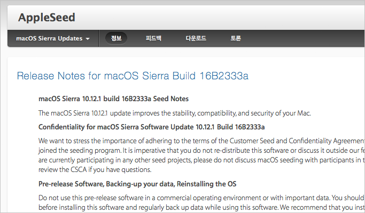Click the arrow beside macOS Sierra Updates
The height and width of the screenshot is (213, 365).
pyautogui.click(x=88, y=39)
